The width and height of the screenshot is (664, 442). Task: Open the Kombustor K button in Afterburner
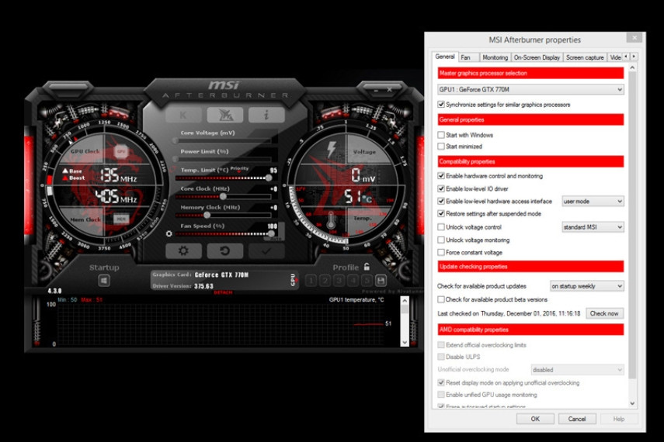[x=183, y=115]
